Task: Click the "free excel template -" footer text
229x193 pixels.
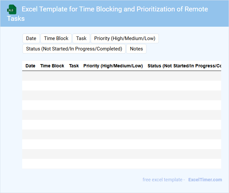Action: [164, 180]
